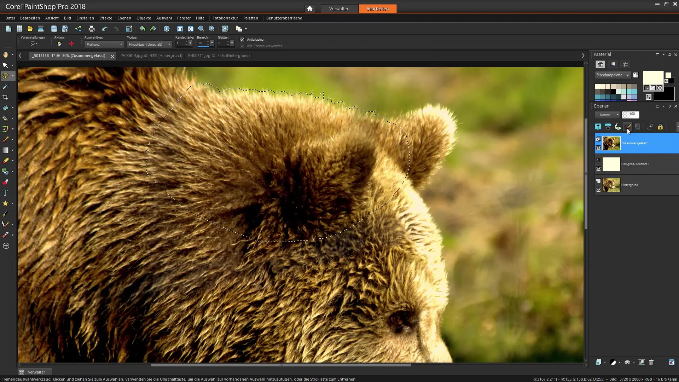Toggle the layer lock icon

coord(660,127)
